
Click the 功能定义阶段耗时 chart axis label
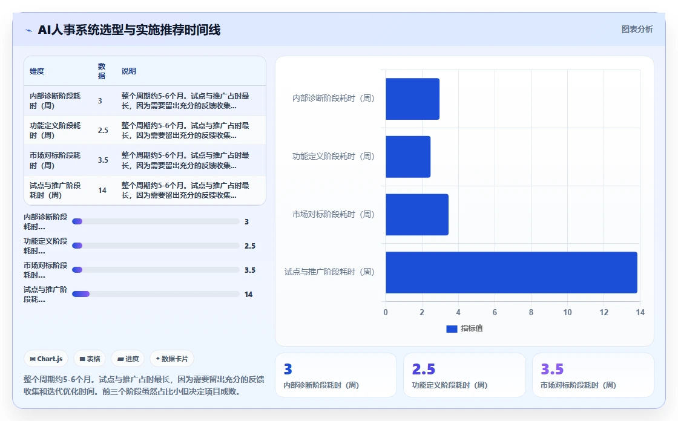click(333, 157)
